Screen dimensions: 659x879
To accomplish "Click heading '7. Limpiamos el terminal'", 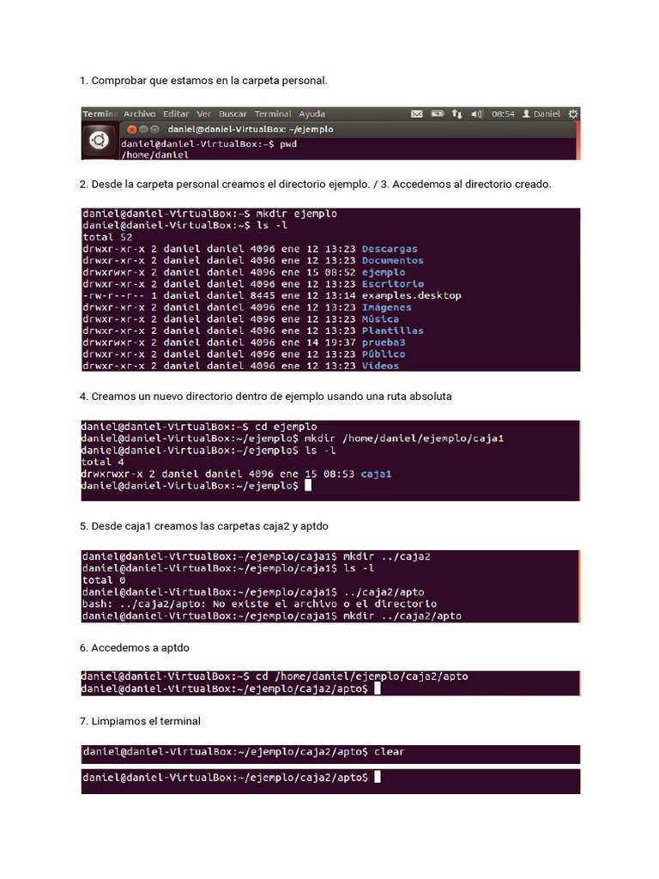I will click(140, 721).
